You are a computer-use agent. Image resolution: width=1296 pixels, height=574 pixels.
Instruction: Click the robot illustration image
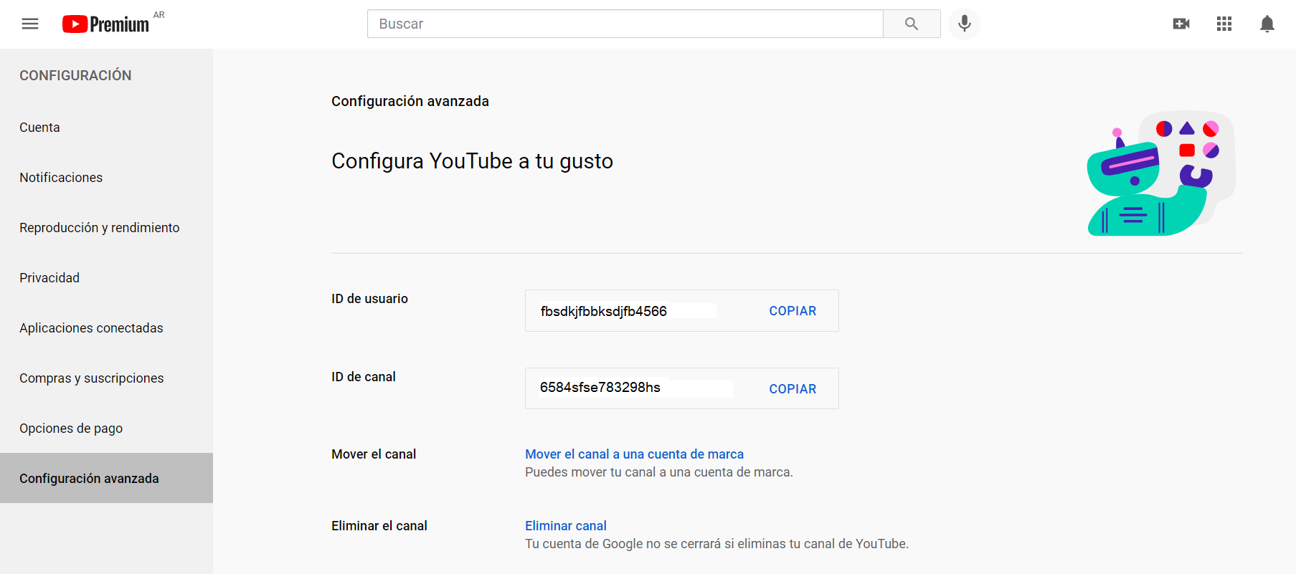1161,173
